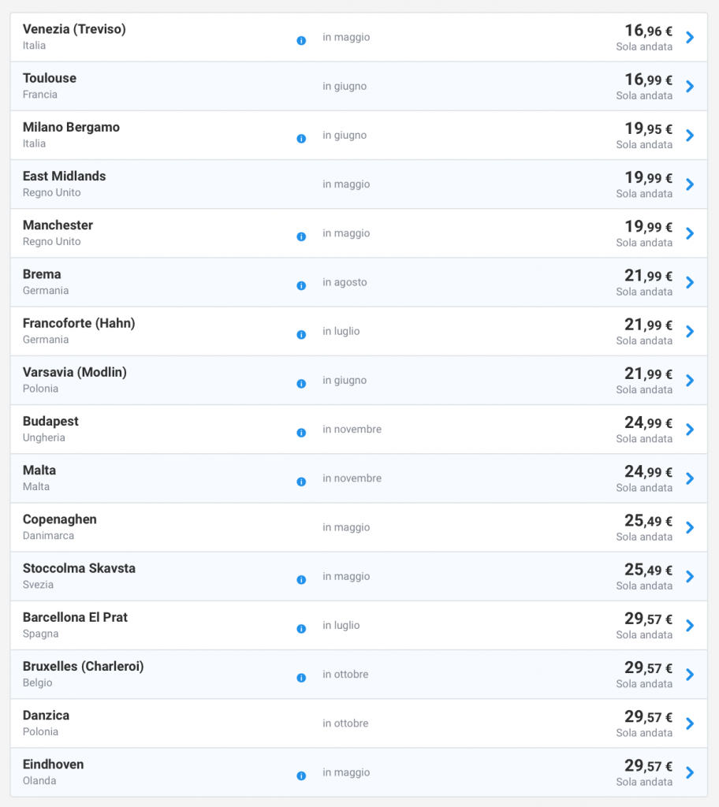719x807 pixels.
Task: Open the info icon for Milano Bergamo
Action: tap(301, 138)
